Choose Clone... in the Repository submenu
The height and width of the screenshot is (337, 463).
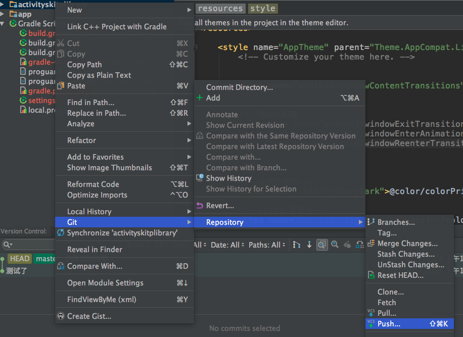pyautogui.click(x=409, y=292)
